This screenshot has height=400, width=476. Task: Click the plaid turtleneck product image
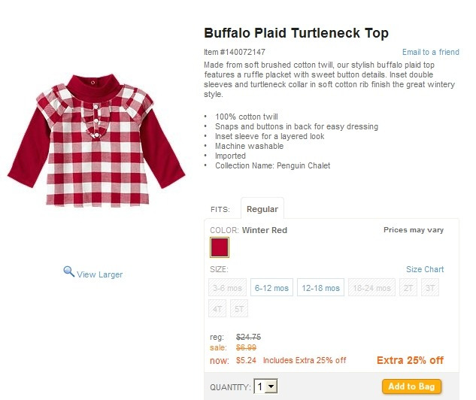point(96,140)
